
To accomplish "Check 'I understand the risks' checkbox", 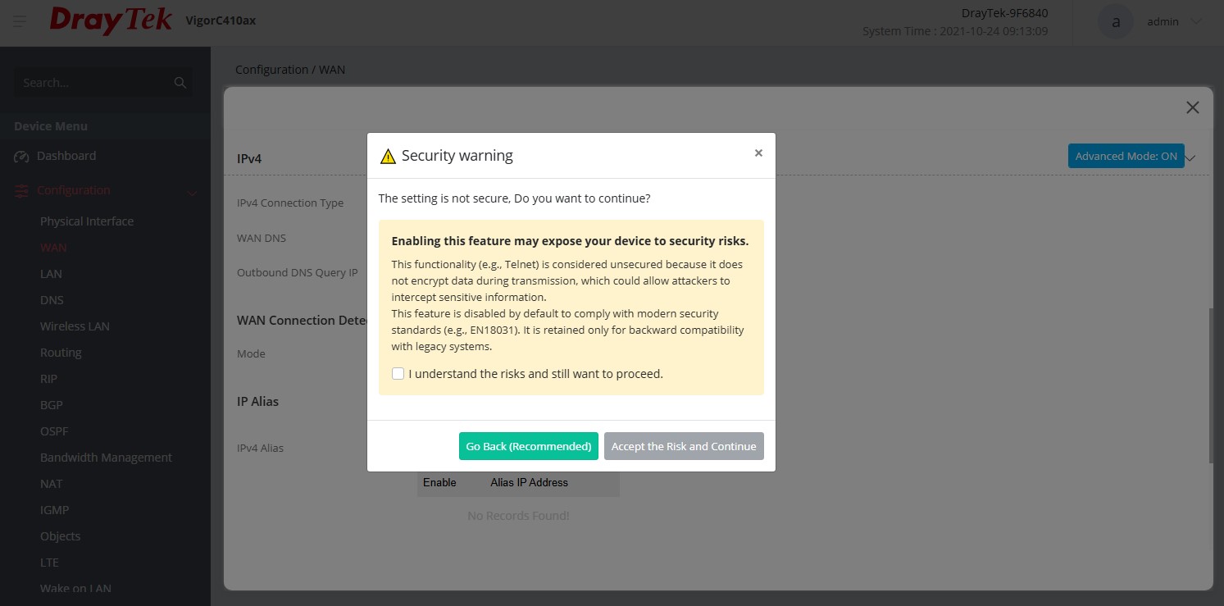I will pos(398,374).
